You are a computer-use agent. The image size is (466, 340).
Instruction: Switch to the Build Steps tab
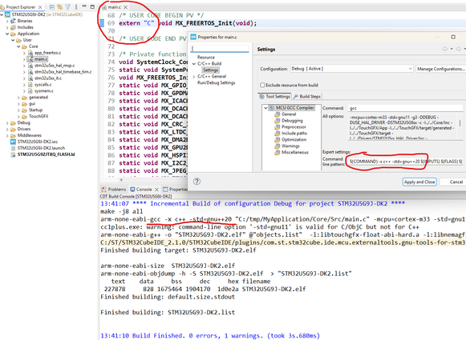(307, 96)
